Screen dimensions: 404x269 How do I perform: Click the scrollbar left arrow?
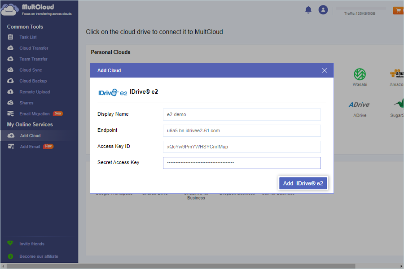(3, 266)
